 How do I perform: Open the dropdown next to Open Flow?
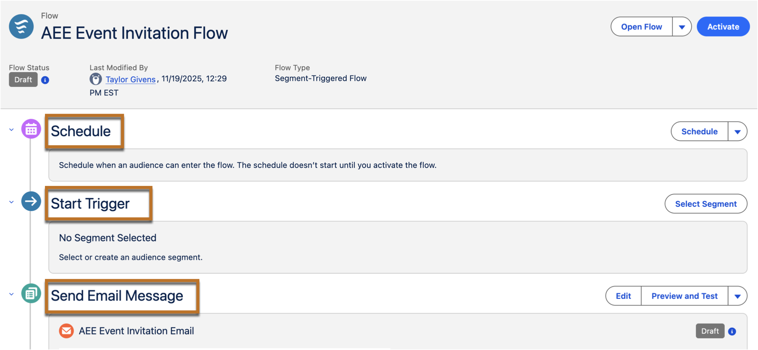coord(682,26)
